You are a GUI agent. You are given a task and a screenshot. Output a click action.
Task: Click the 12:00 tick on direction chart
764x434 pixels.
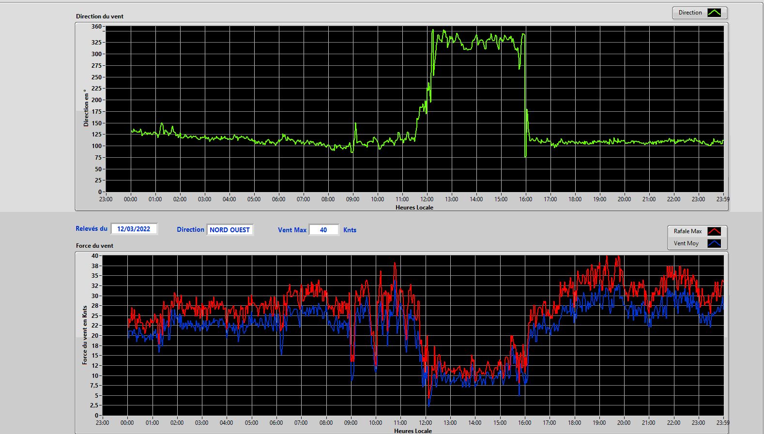[x=427, y=199]
